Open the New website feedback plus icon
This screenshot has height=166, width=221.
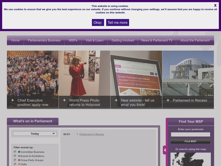(116, 100)
